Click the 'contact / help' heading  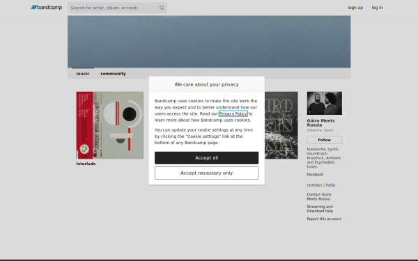(x=321, y=185)
